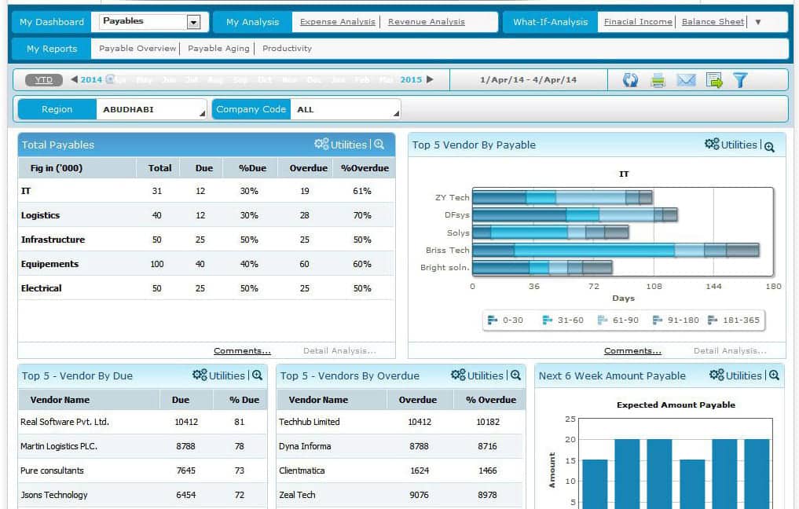This screenshot has height=509, width=799.
Task: Click vendor Martin Logistics PLC.
Action: (59, 446)
